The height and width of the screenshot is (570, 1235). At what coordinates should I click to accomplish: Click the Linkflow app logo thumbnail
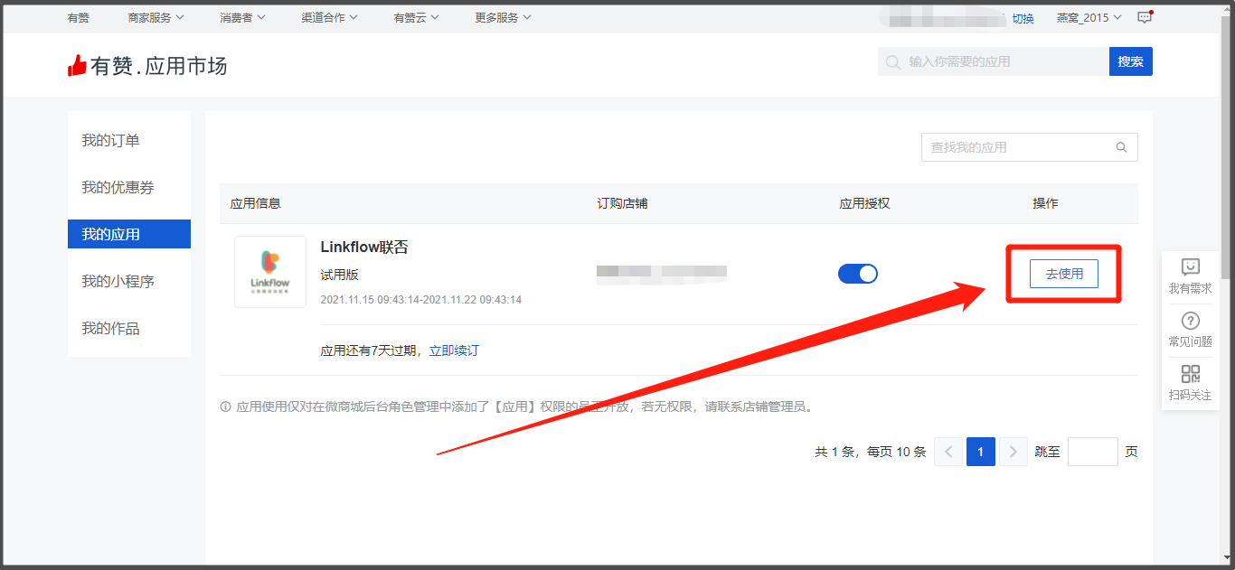270,272
